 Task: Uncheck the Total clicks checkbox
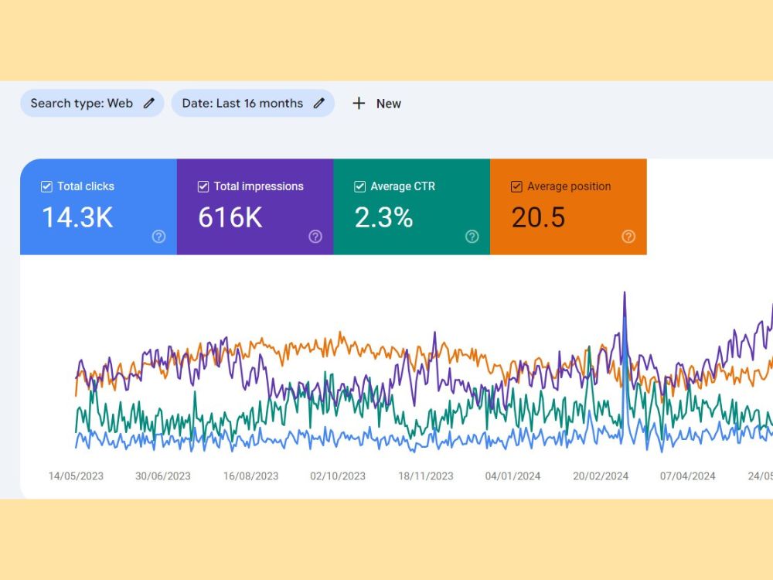tap(46, 186)
